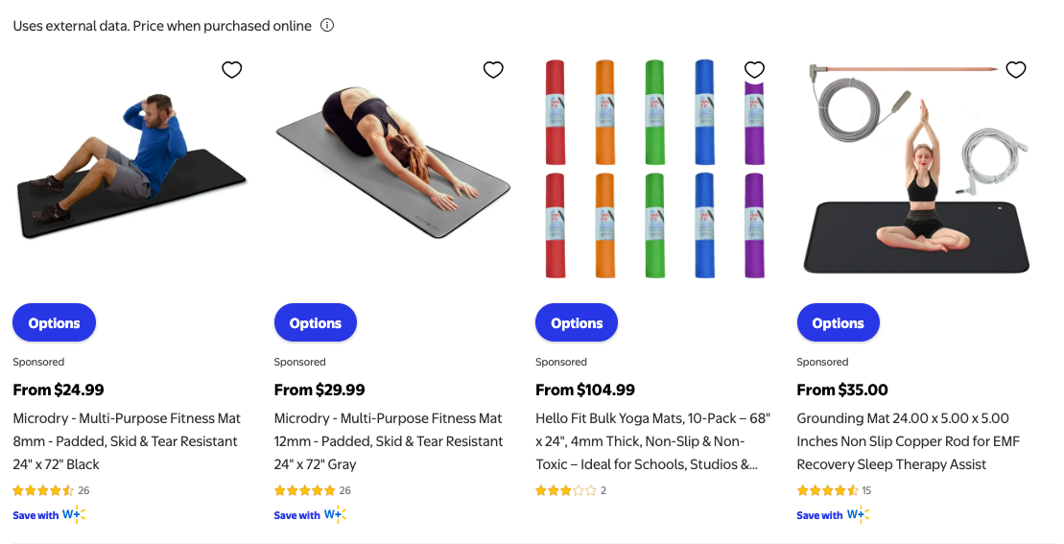The width and height of the screenshot is (1064, 544).
Task: View image of man on black mat
Action: pos(130,168)
